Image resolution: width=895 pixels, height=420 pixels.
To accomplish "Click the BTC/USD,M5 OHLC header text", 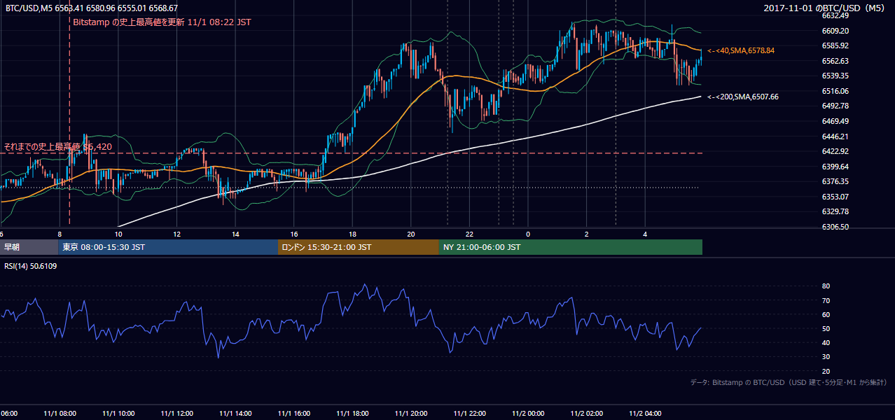I will pyautogui.click(x=92, y=8).
